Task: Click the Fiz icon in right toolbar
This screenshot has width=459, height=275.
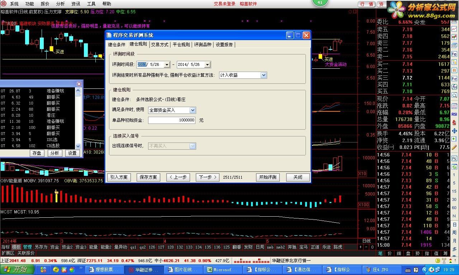Action: 454,78
